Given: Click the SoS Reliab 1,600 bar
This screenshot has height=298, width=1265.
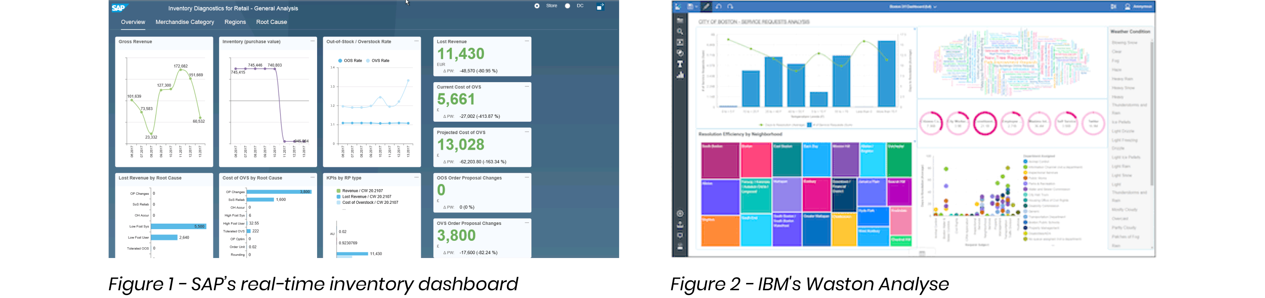Looking at the screenshot, I should 260,200.
